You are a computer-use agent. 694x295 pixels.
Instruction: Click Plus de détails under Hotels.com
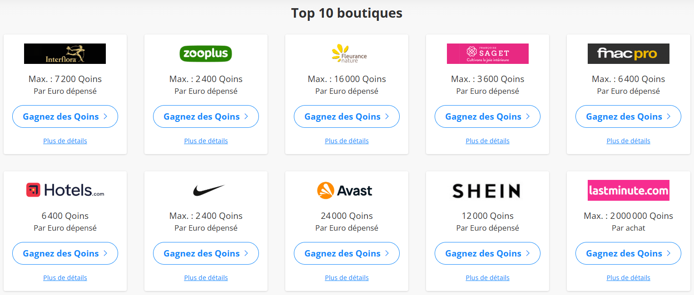(64, 277)
